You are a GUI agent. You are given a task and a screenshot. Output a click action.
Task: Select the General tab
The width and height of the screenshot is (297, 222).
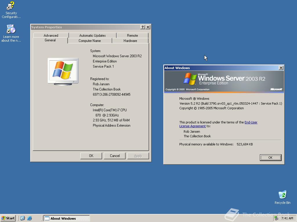coord(50,40)
